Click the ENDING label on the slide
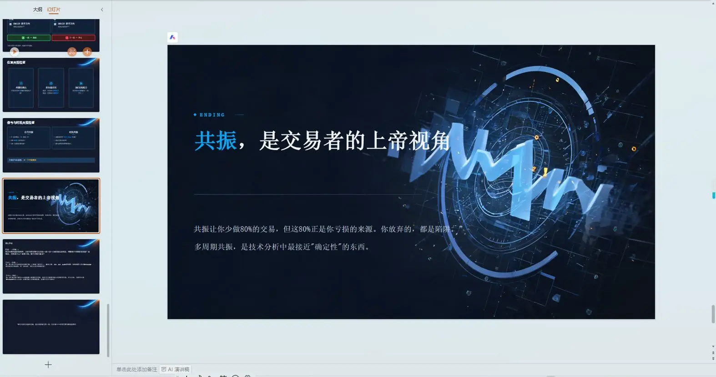The image size is (716, 377). (x=212, y=115)
